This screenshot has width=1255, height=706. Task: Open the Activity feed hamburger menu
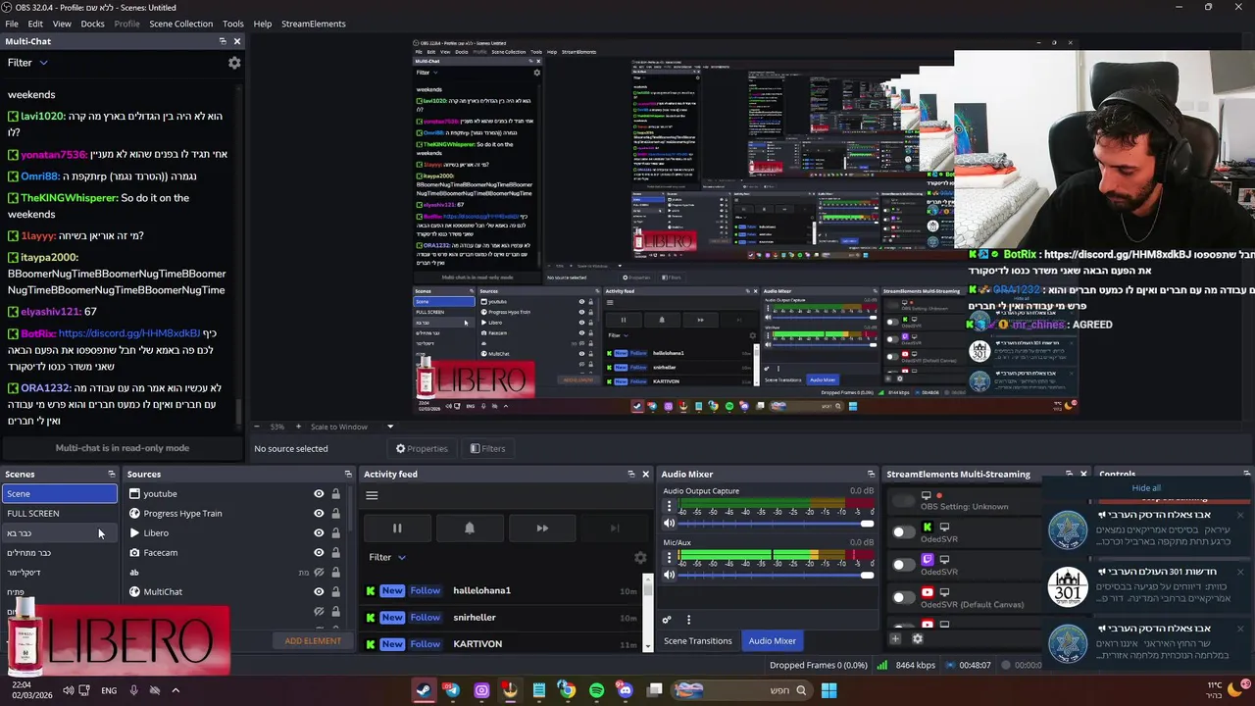pos(372,495)
